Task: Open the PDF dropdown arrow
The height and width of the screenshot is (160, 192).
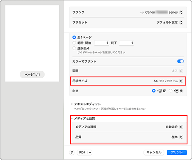Action: point(90,152)
